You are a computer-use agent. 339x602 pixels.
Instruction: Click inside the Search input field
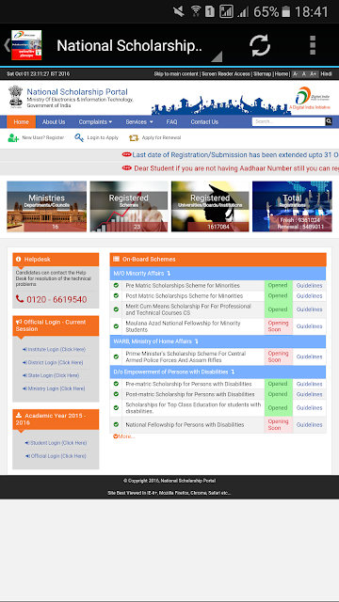[289, 121]
